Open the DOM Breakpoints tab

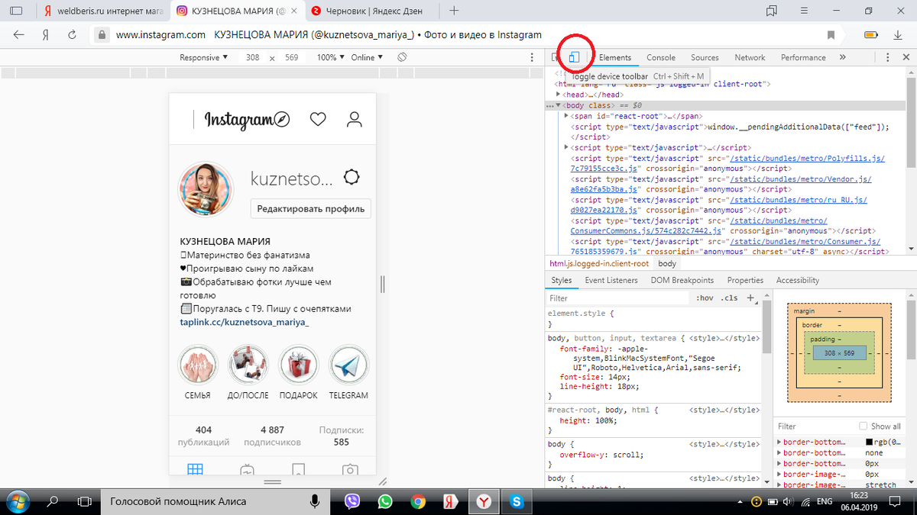[682, 280]
